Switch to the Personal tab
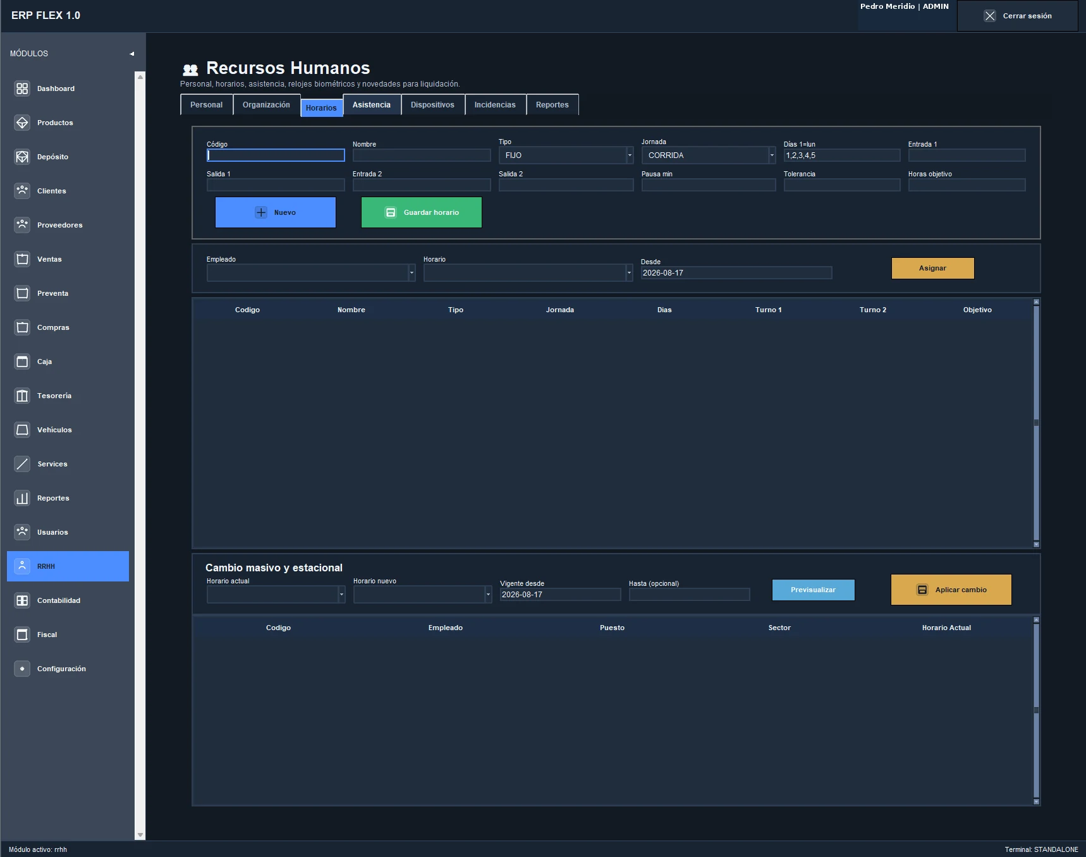The width and height of the screenshot is (1086, 857). point(207,105)
